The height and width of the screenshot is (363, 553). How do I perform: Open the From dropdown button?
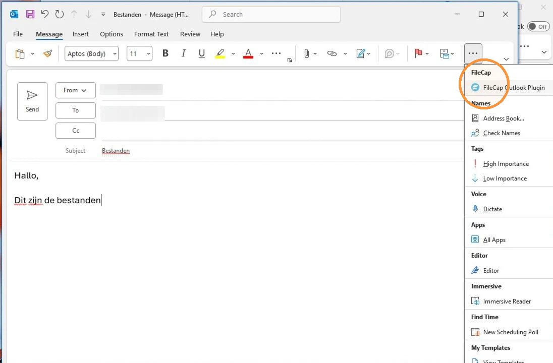(x=76, y=90)
